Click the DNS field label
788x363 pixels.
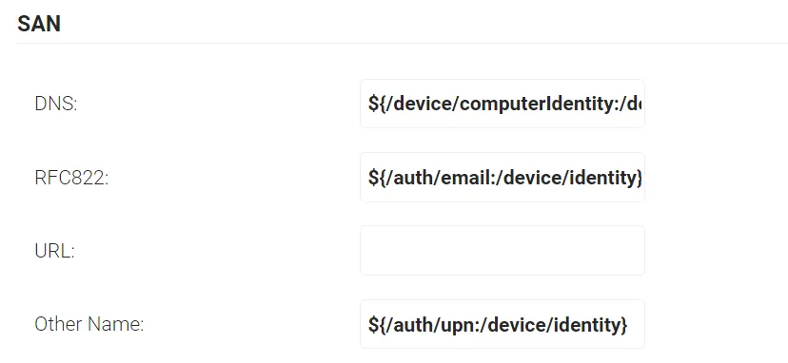[56, 104]
